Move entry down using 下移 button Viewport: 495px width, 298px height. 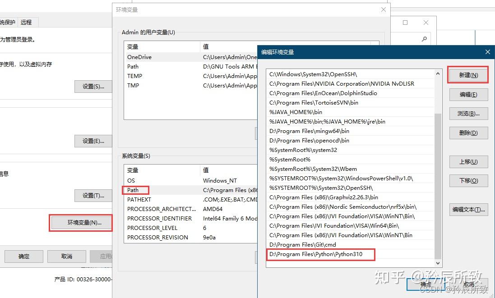[467, 181]
